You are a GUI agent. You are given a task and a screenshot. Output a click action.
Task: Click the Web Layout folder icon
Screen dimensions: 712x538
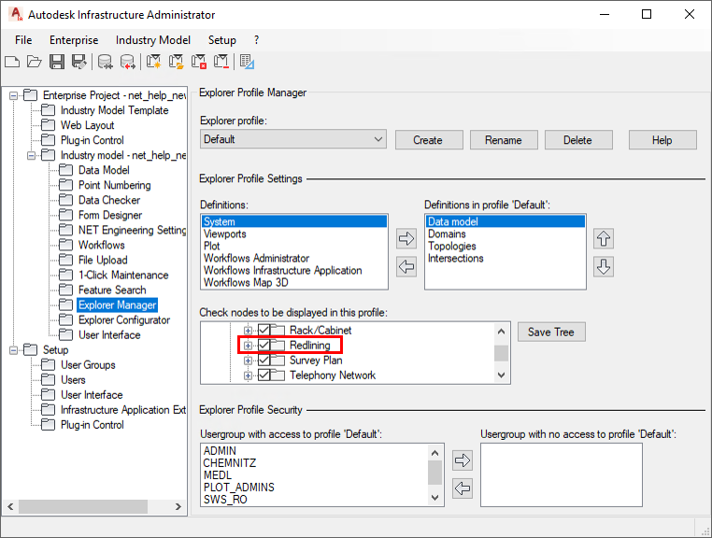pos(49,125)
